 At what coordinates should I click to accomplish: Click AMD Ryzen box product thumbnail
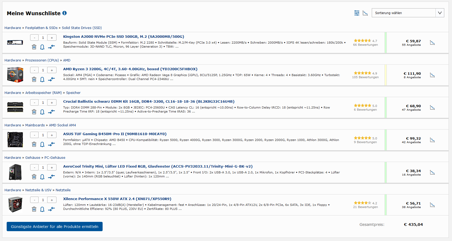tap(15, 75)
